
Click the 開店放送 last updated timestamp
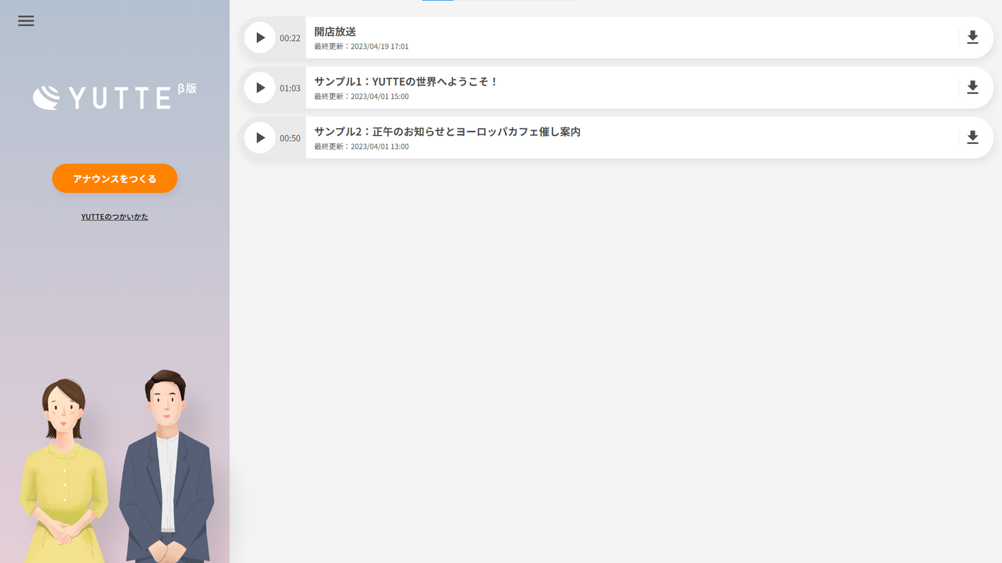click(360, 46)
